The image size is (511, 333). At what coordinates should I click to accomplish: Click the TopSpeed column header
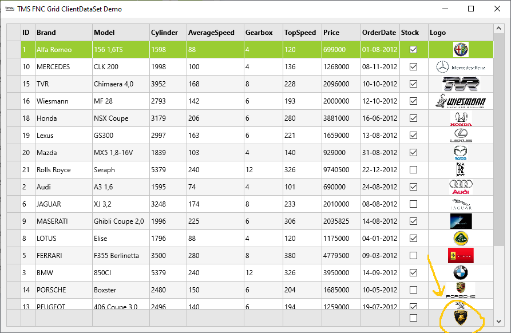pos(303,33)
